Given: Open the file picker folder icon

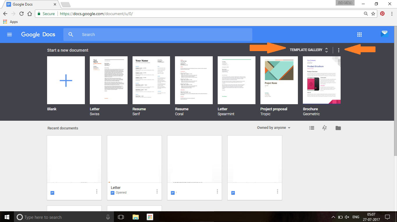Looking at the screenshot, I should 338,128.
